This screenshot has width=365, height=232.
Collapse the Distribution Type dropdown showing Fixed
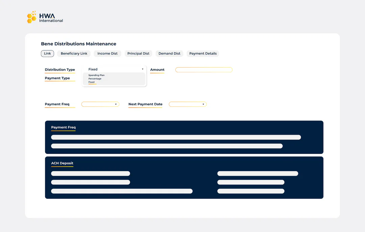pos(114,69)
